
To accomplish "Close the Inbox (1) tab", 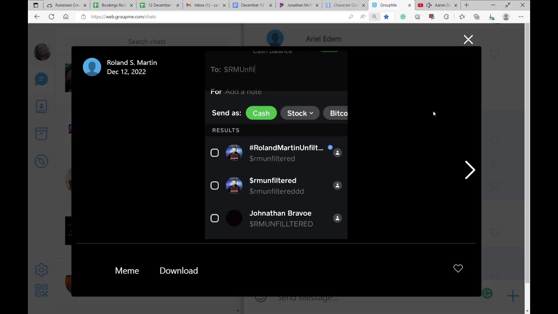I will (x=224, y=5).
